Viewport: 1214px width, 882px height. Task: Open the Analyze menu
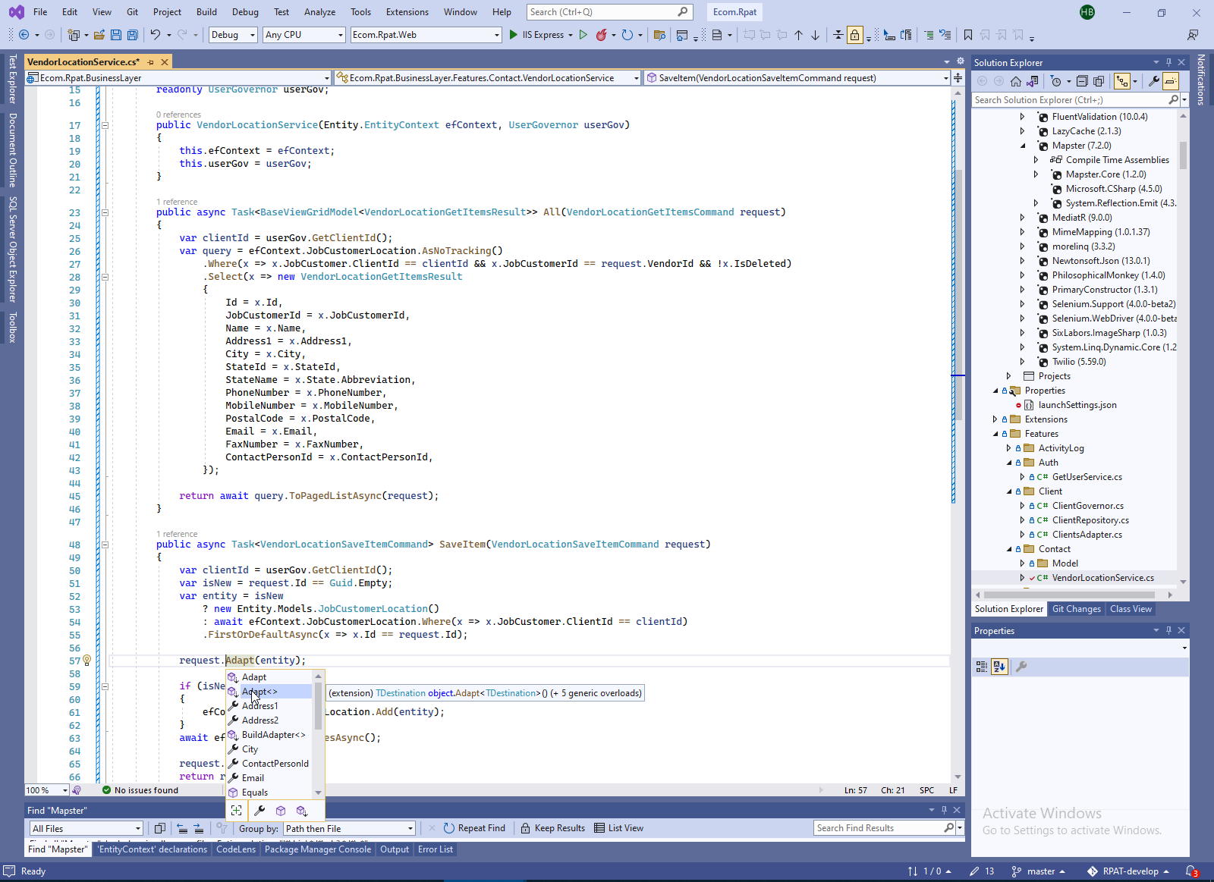click(319, 12)
